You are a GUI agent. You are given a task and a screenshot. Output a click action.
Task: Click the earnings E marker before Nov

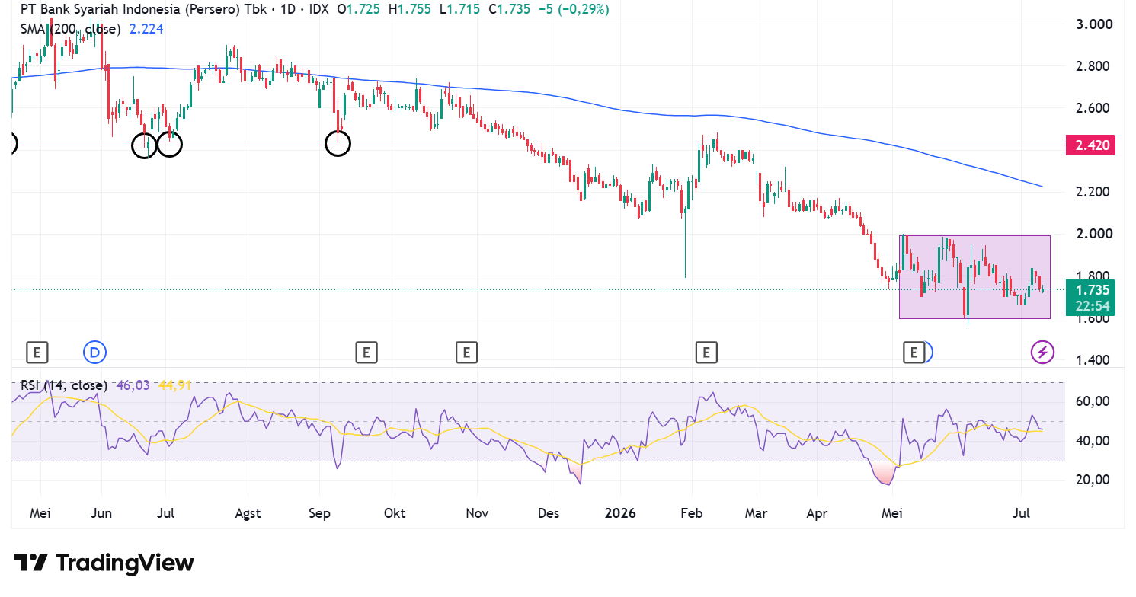[x=466, y=352]
